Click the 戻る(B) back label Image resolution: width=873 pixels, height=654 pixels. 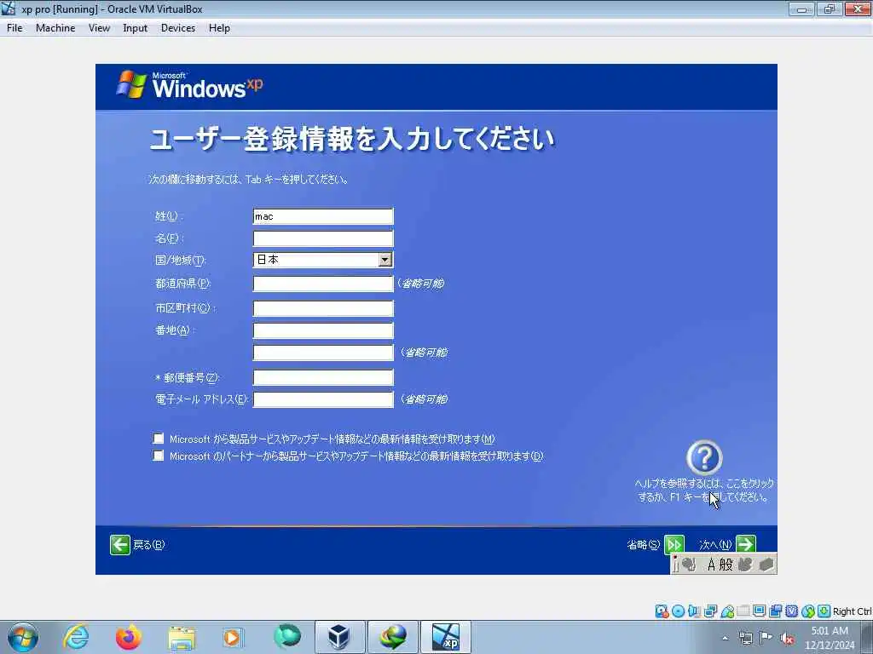tap(149, 545)
